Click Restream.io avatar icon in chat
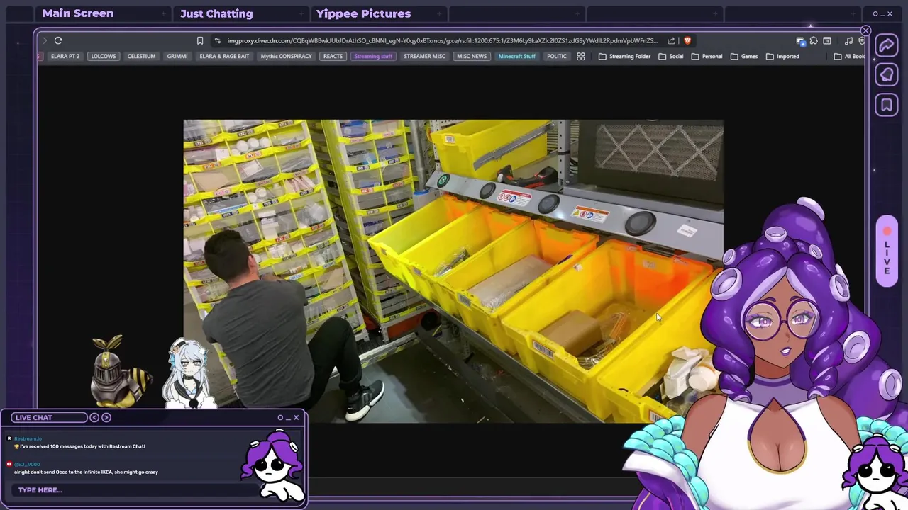Image resolution: width=908 pixels, height=510 pixels. click(x=9, y=438)
